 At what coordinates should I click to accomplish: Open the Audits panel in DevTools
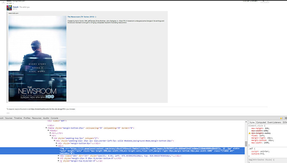[46, 118]
